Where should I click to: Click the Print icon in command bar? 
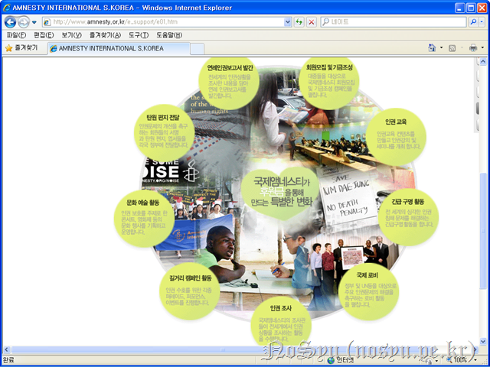(472, 47)
